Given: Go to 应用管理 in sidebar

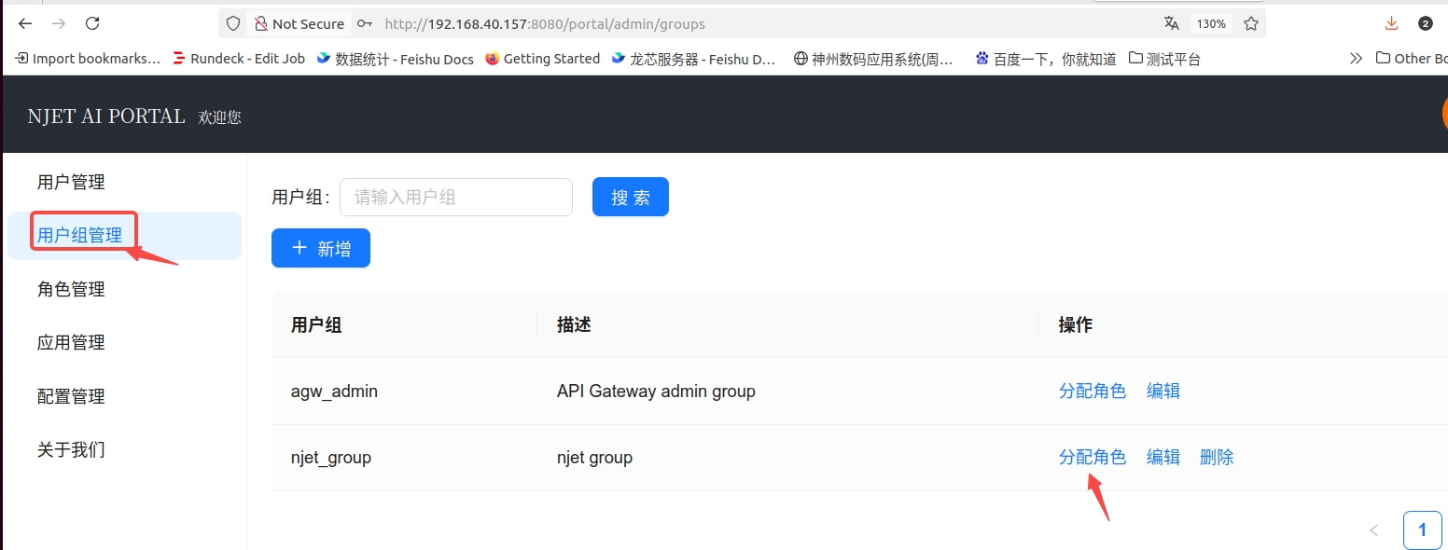Looking at the screenshot, I should [71, 342].
